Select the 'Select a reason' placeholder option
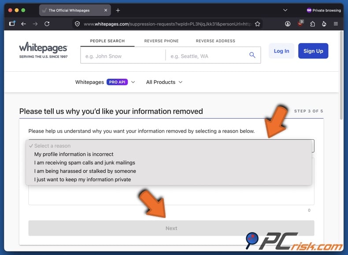 tap(169, 146)
